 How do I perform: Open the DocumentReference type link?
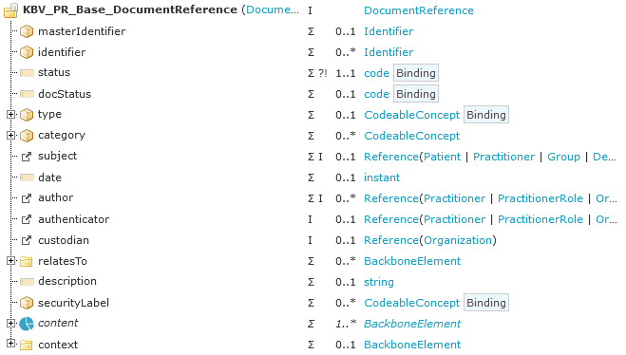pos(418,10)
